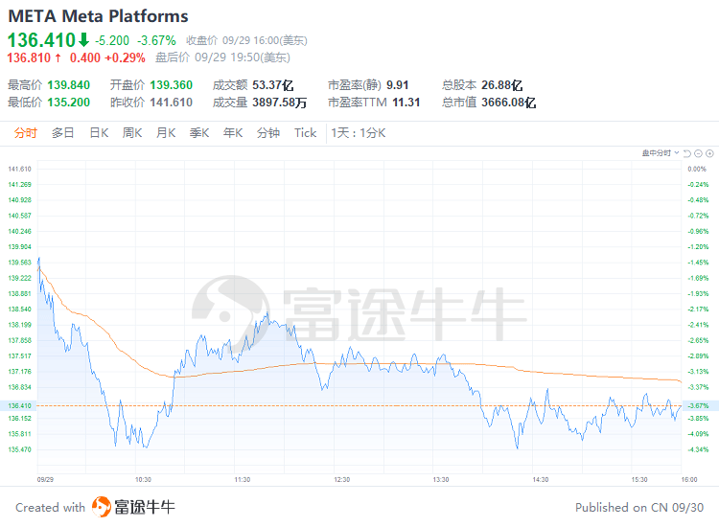Click the -3.67% right axis marker
This screenshot has width=719, height=527.
(x=698, y=405)
